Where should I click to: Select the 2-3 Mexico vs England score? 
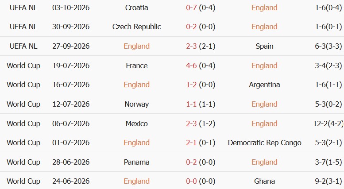pos(191,123)
